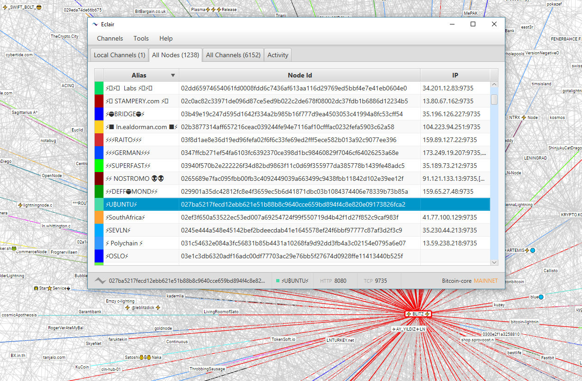
Task: Select the NOSTROMO alias cell
Action: pyautogui.click(x=141, y=179)
